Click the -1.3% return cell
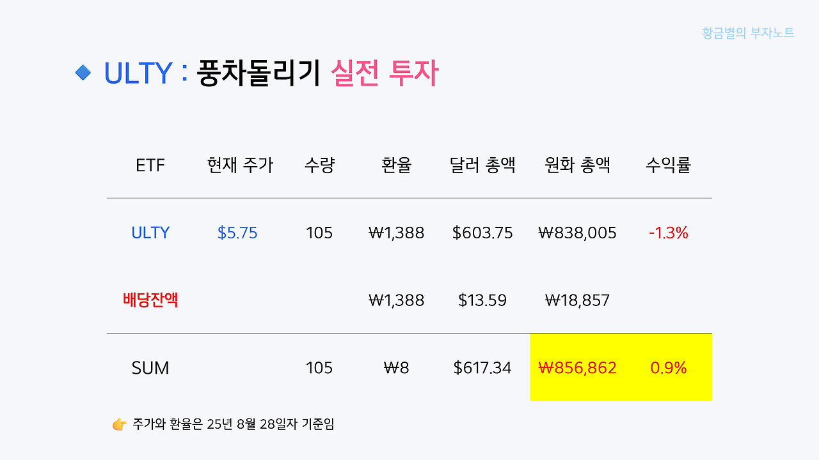The height and width of the screenshot is (460, 819). coord(669,233)
